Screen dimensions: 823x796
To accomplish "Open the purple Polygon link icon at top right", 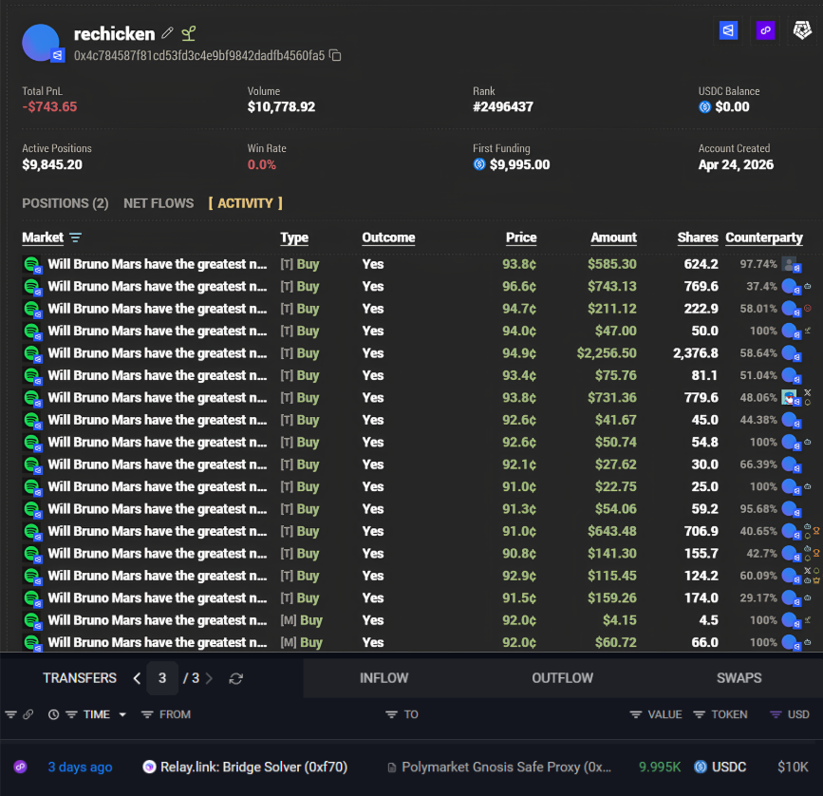I will [x=765, y=30].
